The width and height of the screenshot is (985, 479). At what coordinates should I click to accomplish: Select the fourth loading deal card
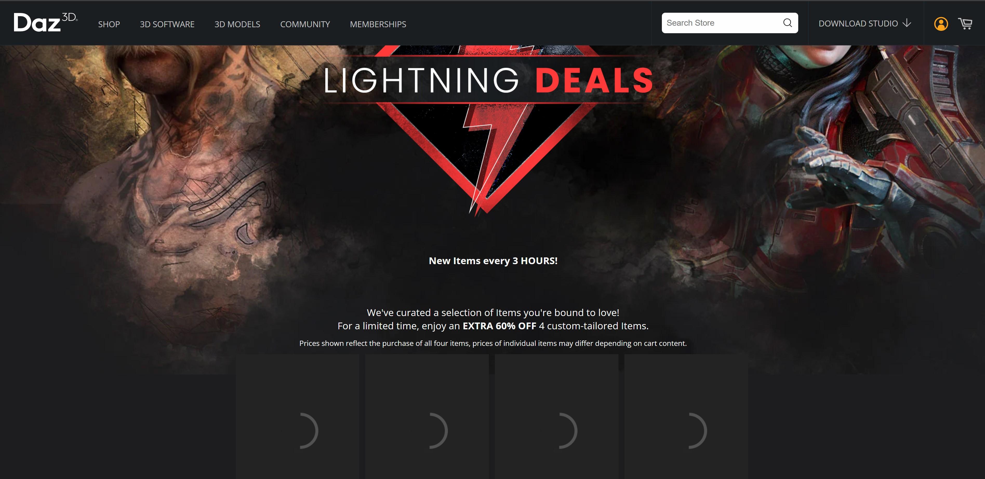[686, 416]
